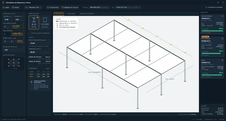The image size is (226, 121).
Task: Open the ANÁLISE DOS ELEMENTOS tab
Action: pos(87,14)
